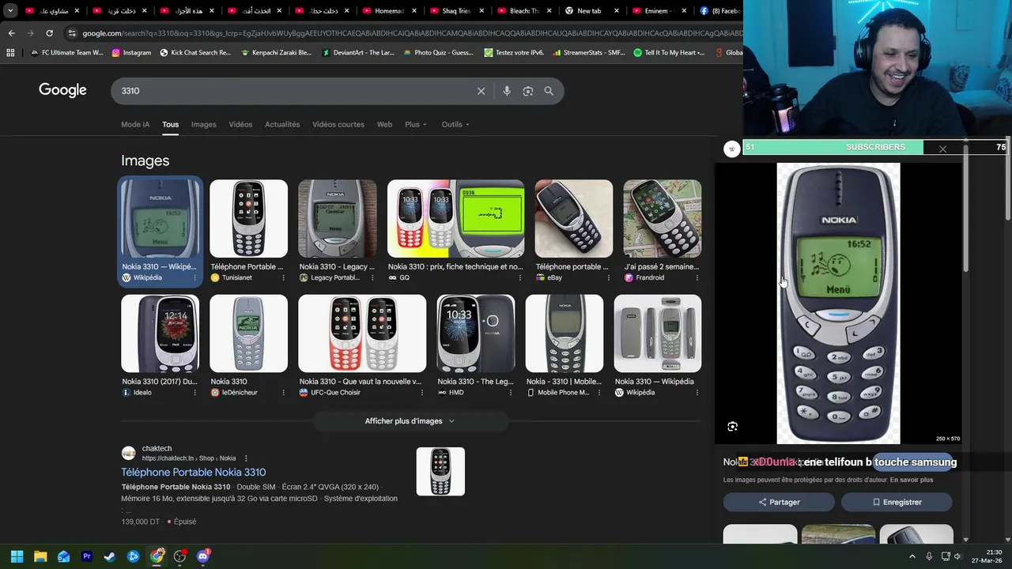Open FC Ultimate Team bookmark
This screenshot has height=569, width=1012.
[x=66, y=53]
